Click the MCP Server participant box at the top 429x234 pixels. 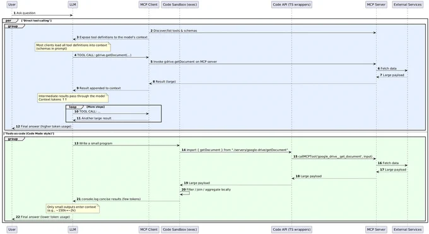coord(376,4)
